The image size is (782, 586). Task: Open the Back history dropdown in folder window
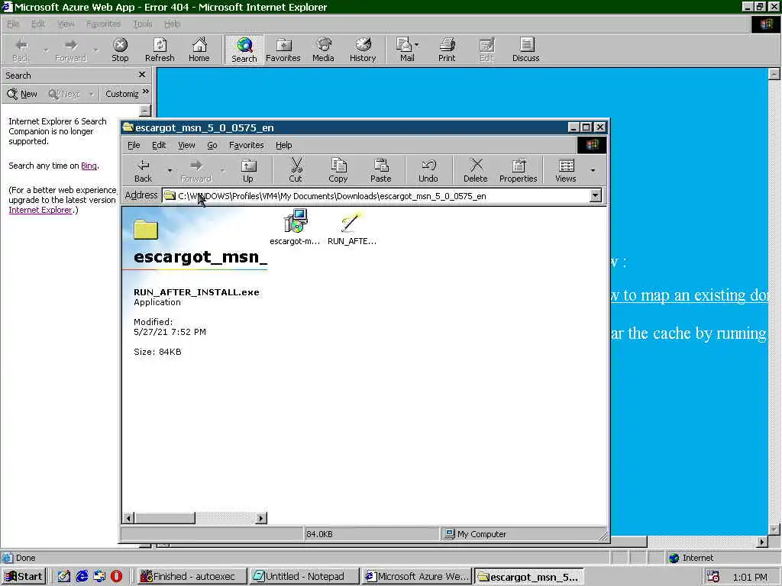point(170,170)
